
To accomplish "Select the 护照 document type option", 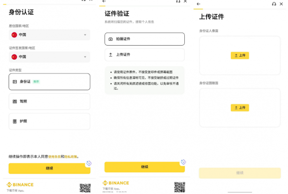I will pos(49,121).
